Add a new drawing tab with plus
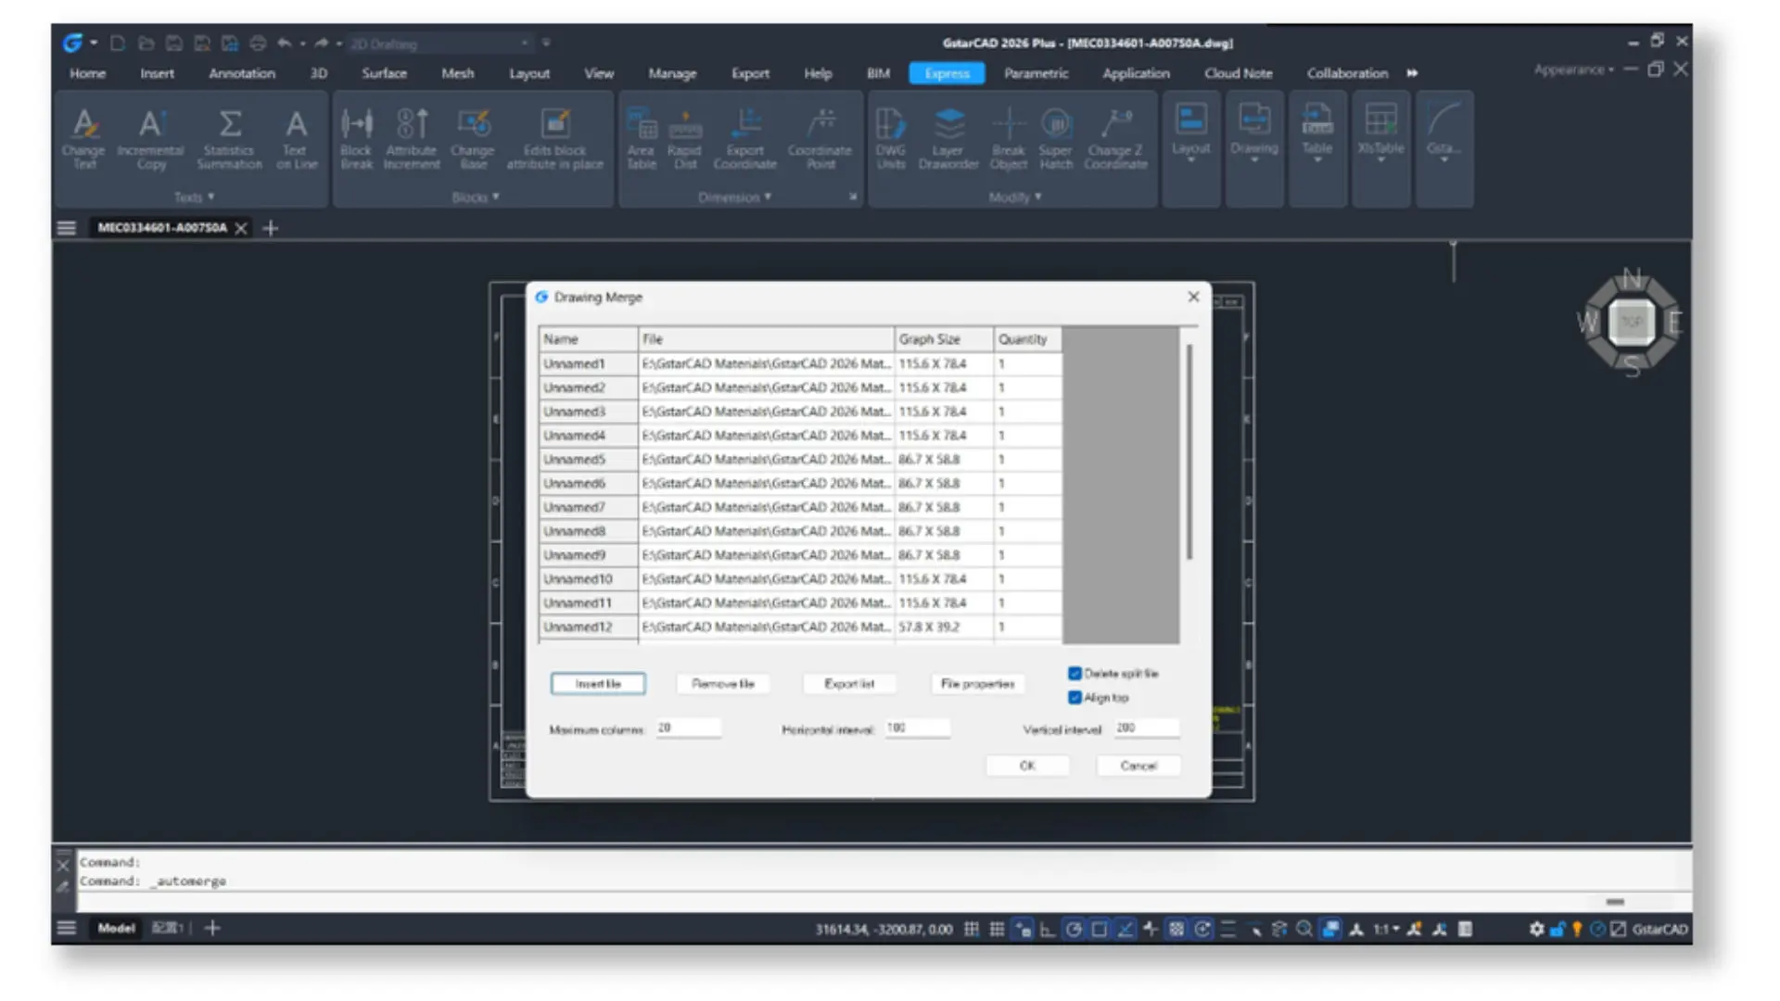This screenshot has height=1001, width=1780. (271, 228)
